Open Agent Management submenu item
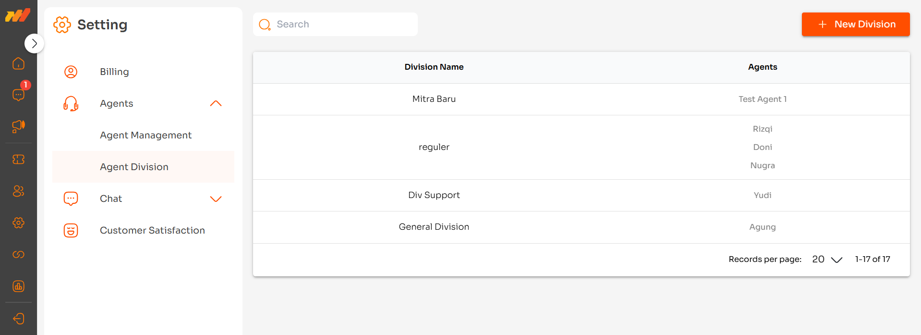The width and height of the screenshot is (921, 335). pos(145,136)
